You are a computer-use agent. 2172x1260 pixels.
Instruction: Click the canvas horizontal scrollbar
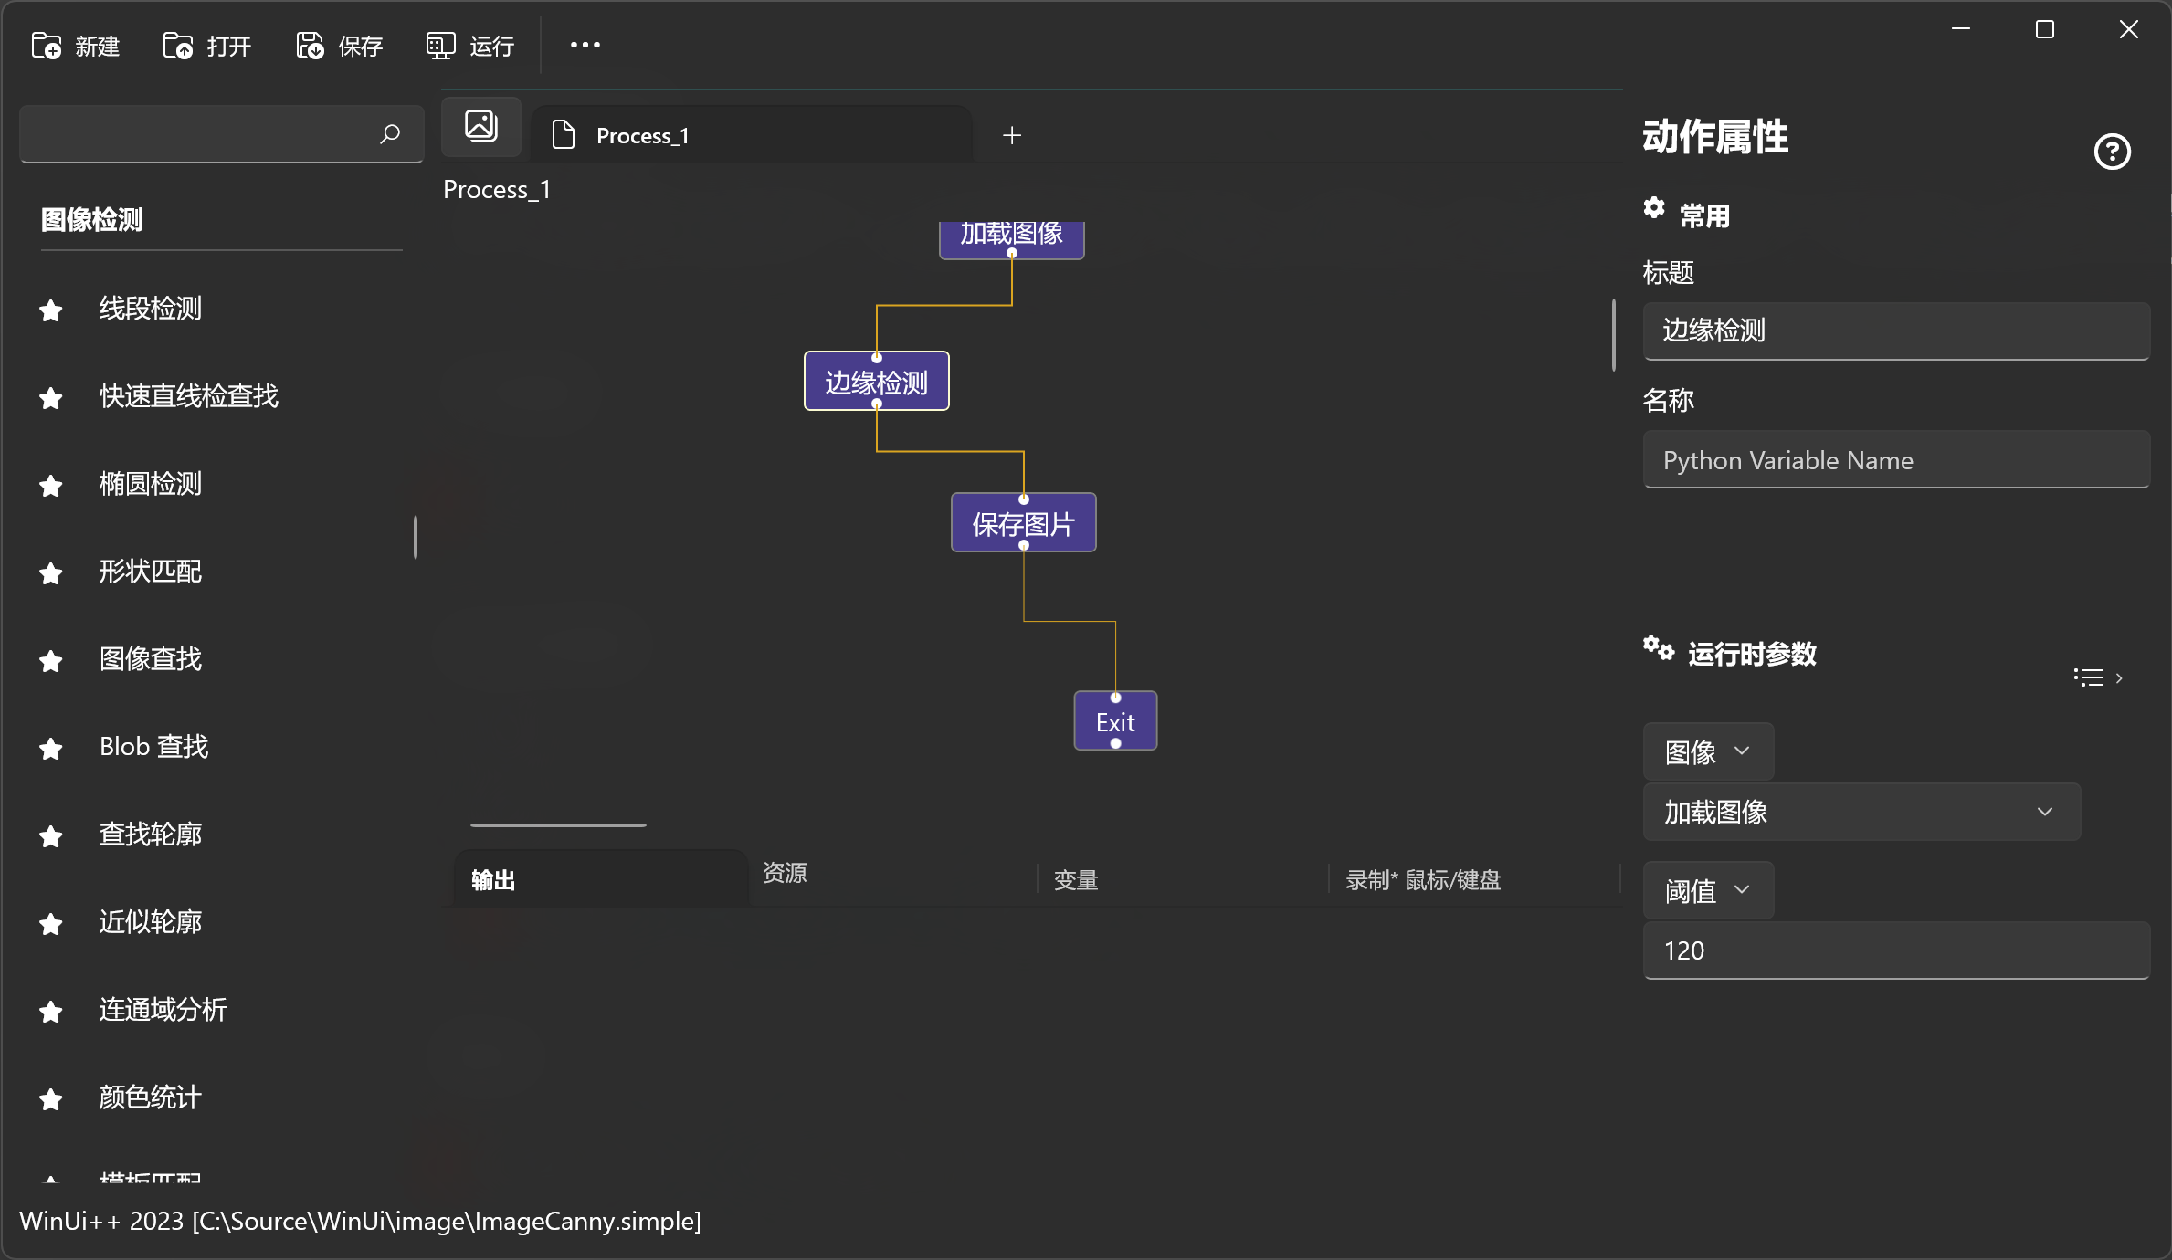558,824
